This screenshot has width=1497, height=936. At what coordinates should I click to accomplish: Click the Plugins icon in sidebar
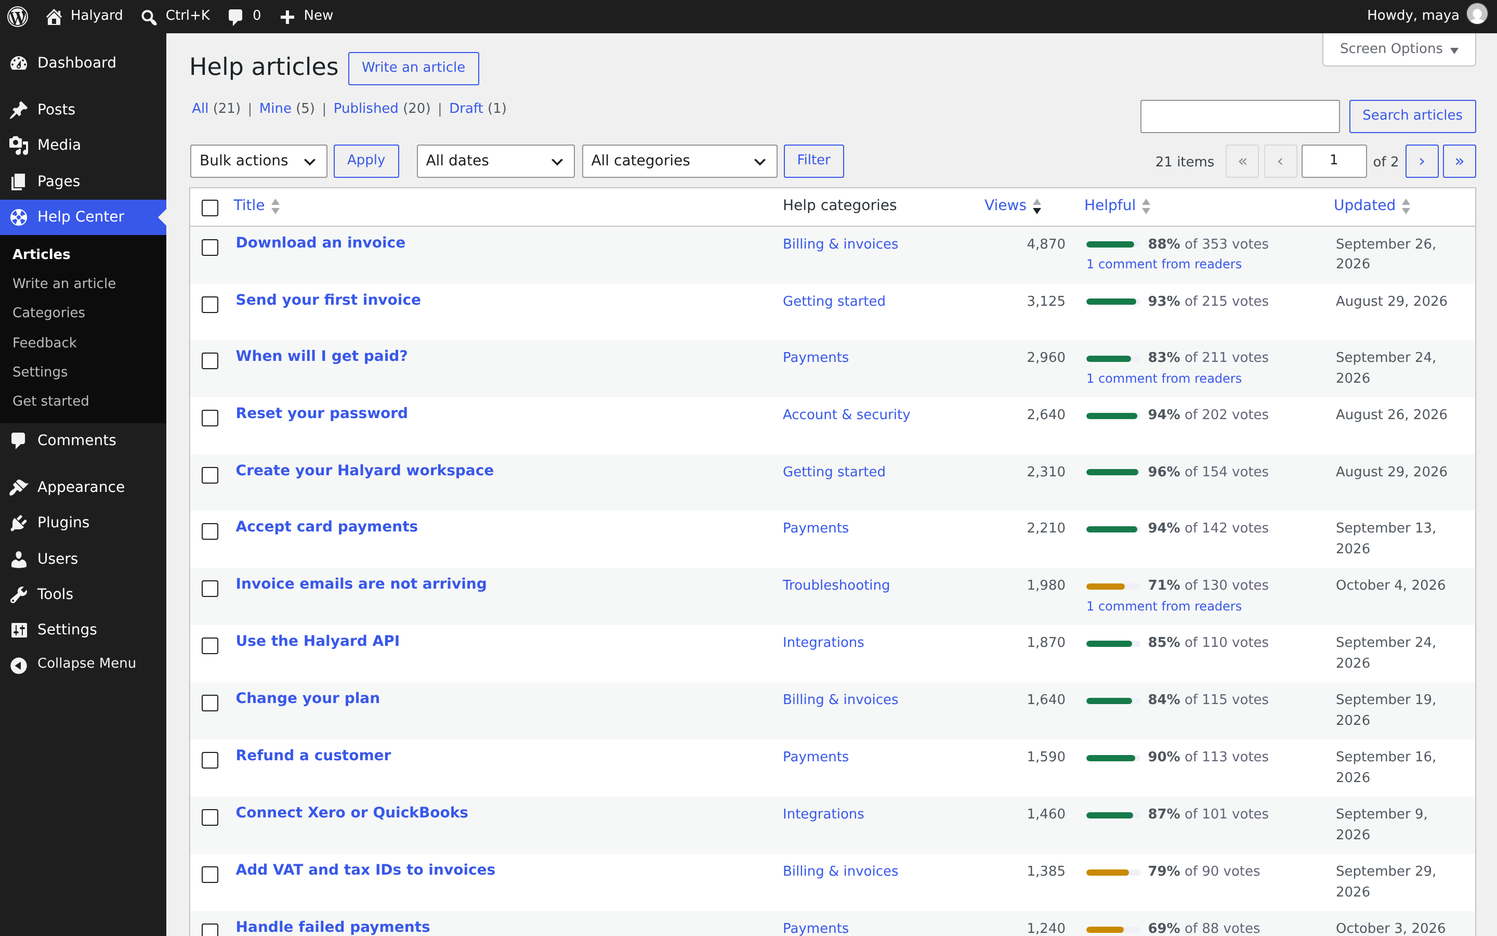19,523
